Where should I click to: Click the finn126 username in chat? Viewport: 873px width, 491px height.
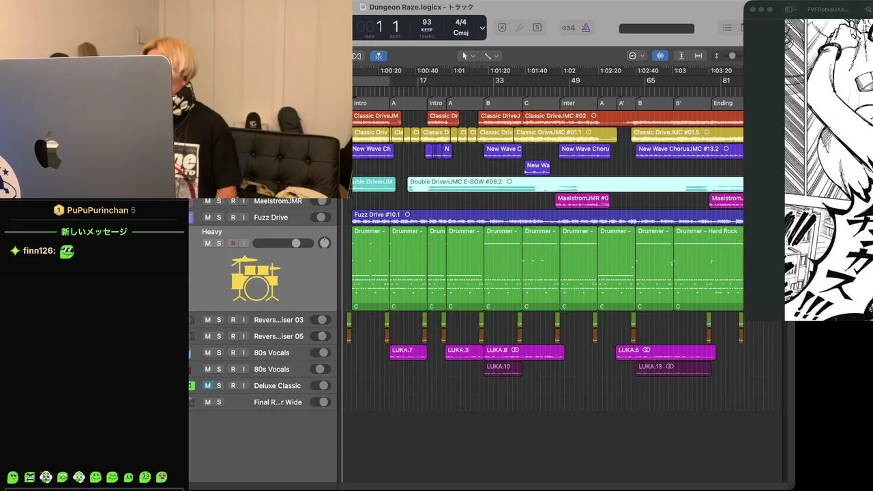coord(40,251)
